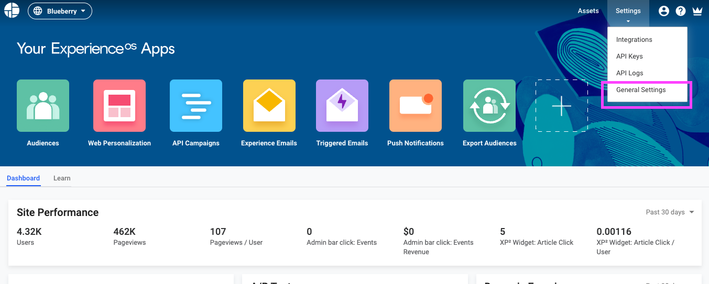The image size is (709, 284).
Task: Click the crown icon in header
Action: 697,11
